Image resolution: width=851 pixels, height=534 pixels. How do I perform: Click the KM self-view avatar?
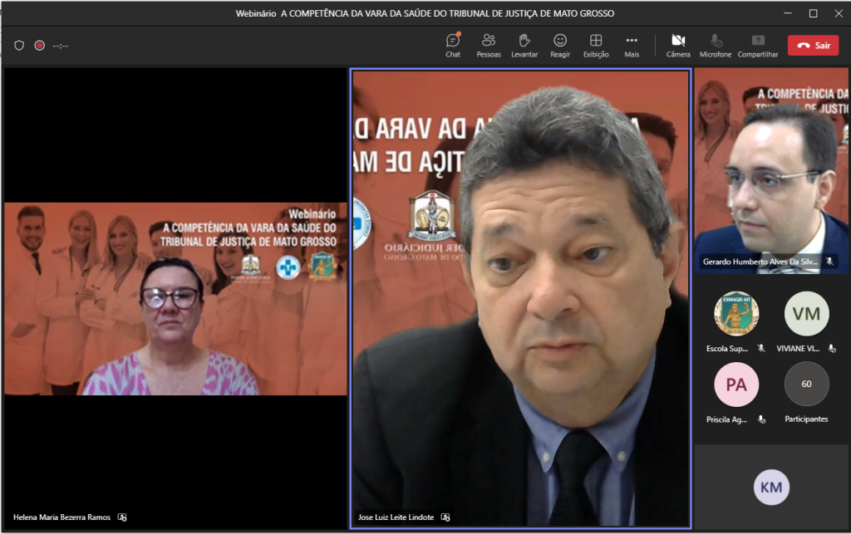pyautogui.click(x=771, y=487)
